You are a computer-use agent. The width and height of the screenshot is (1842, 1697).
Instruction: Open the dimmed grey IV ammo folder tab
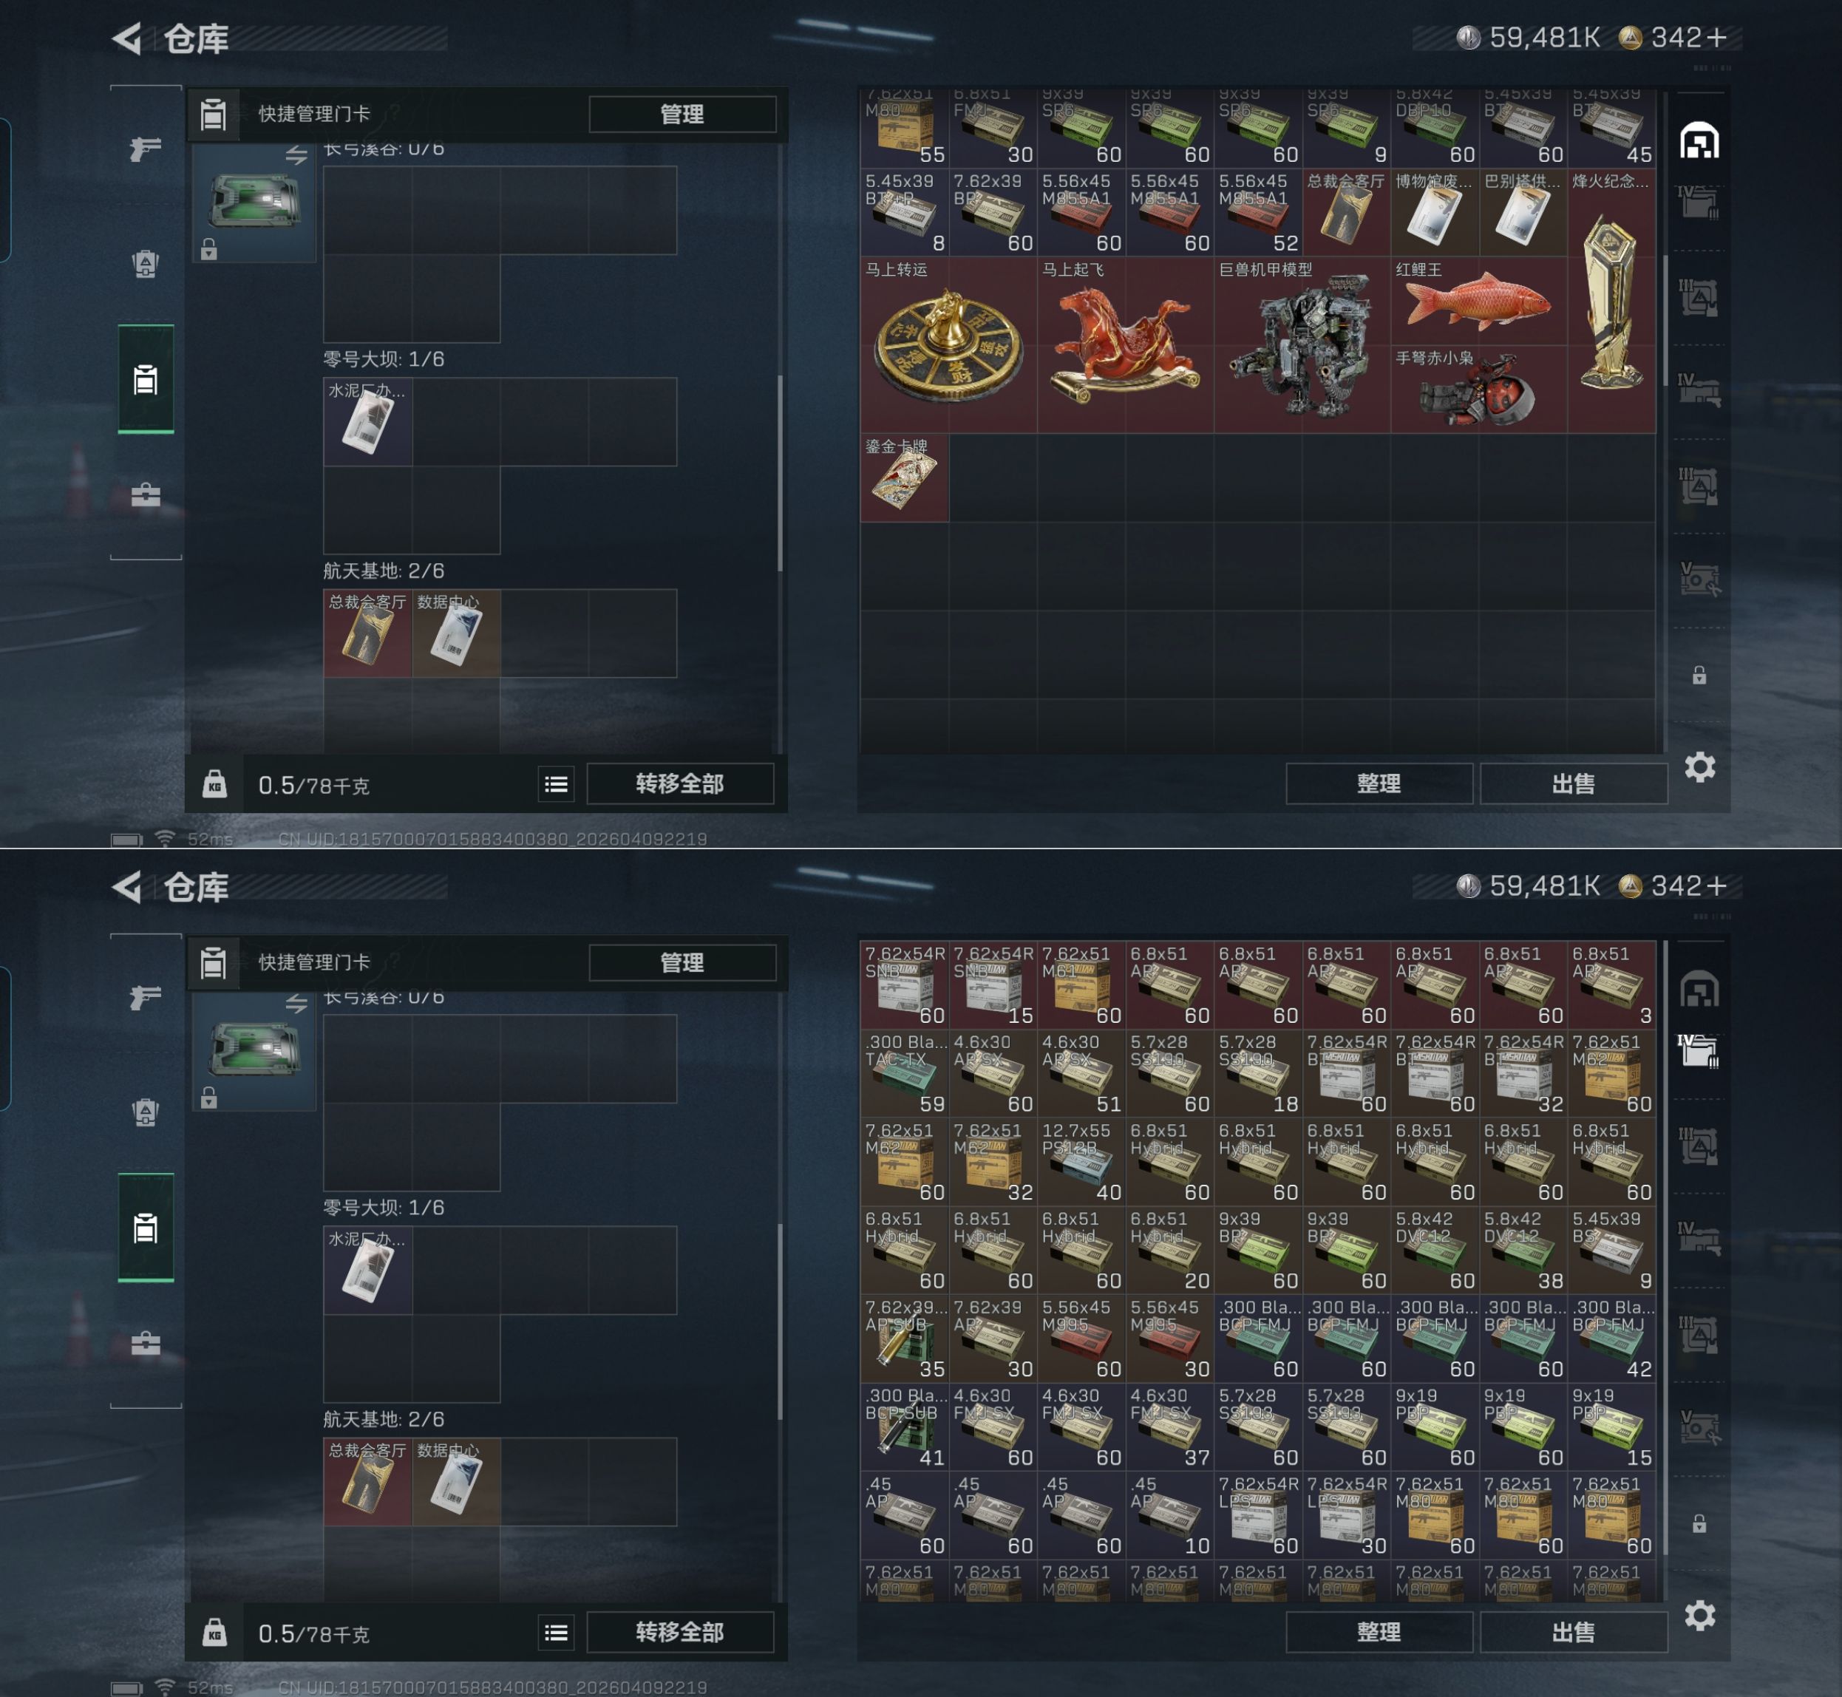1699,201
